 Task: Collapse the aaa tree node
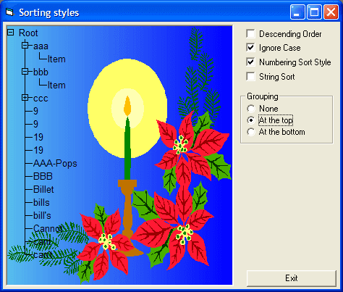[25, 46]
